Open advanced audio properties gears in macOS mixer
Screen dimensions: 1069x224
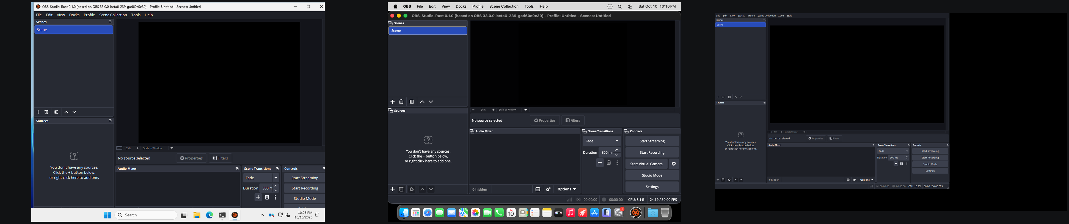click(x=549, y=189)
